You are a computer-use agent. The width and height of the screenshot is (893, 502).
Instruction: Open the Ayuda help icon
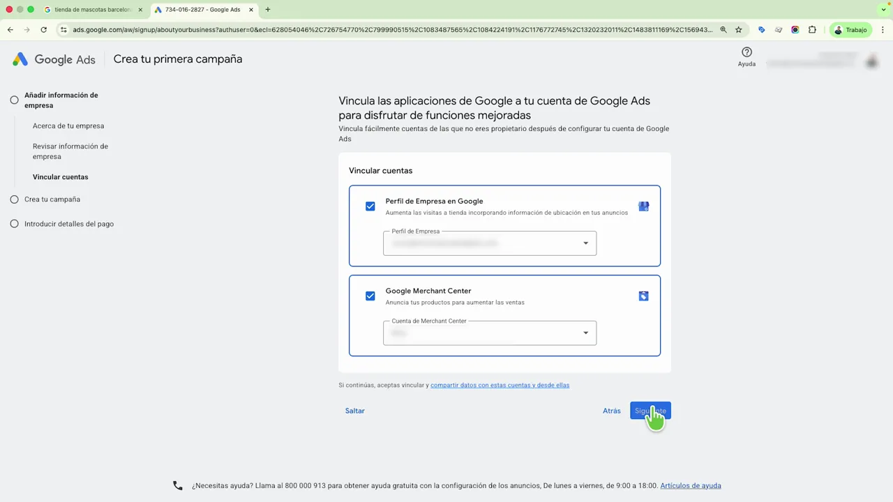tap(746, 52)
